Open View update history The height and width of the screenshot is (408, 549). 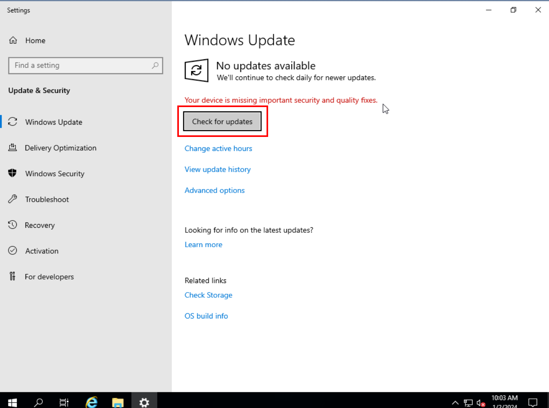218,170
